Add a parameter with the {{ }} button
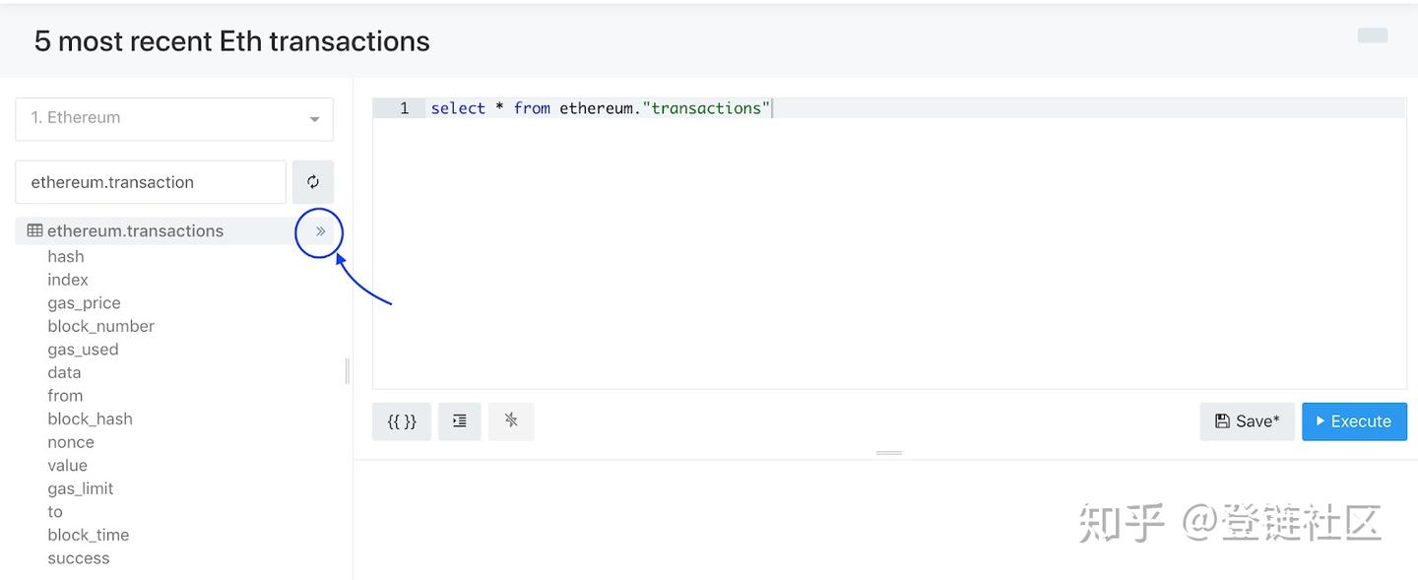 pyautogui.click(x=402, y=421)
